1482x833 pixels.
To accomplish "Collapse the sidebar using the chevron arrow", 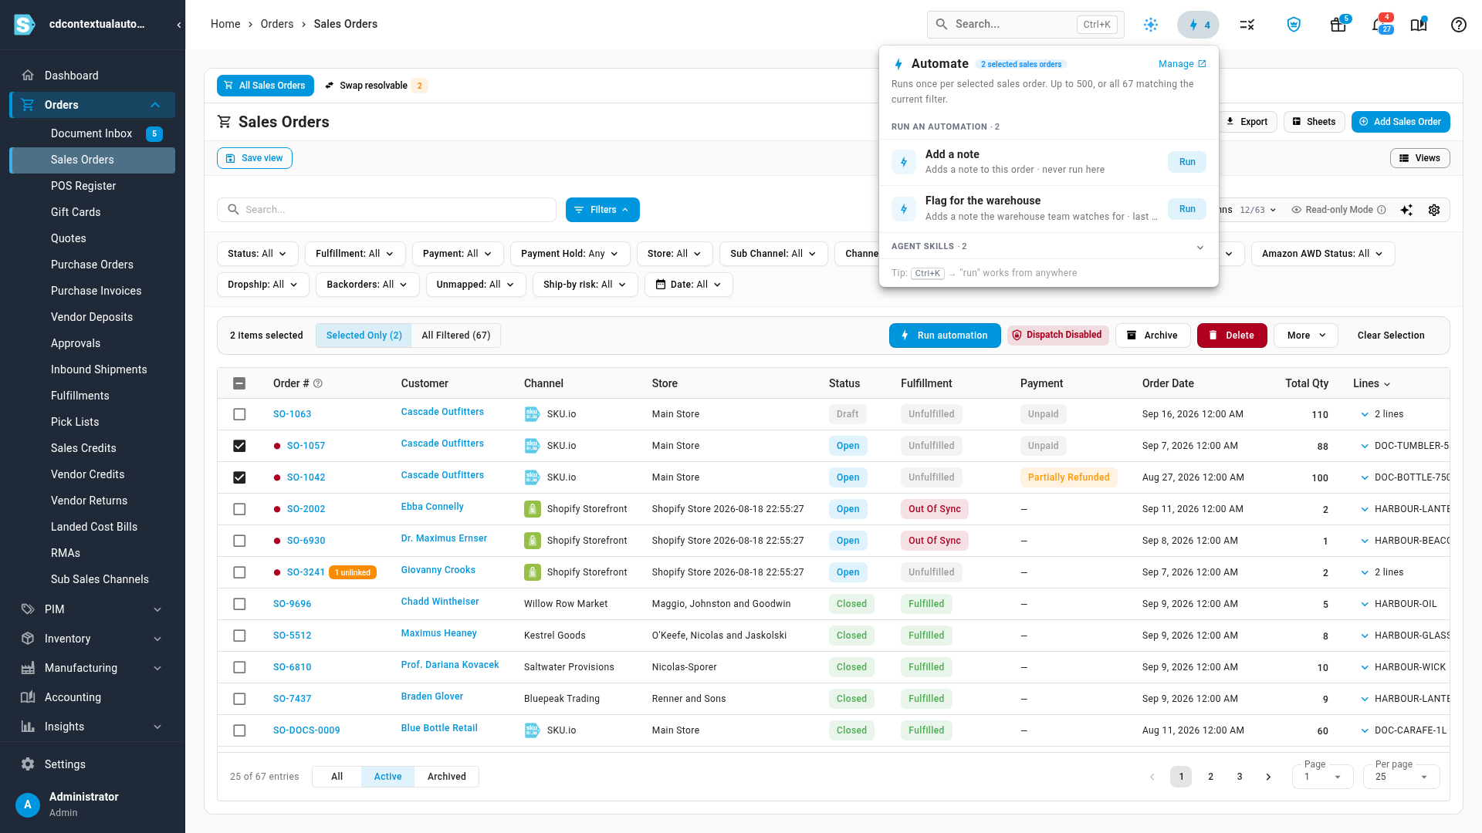I will 179,25.
